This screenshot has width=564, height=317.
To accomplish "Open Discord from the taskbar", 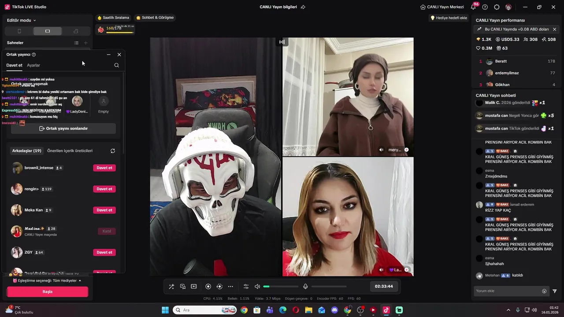I will tap(334, 310).
